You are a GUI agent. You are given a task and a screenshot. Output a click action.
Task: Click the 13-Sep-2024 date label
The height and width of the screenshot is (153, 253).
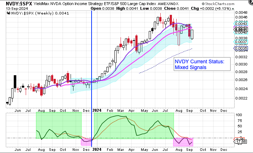pyautogui.click(x=14, y=8)
